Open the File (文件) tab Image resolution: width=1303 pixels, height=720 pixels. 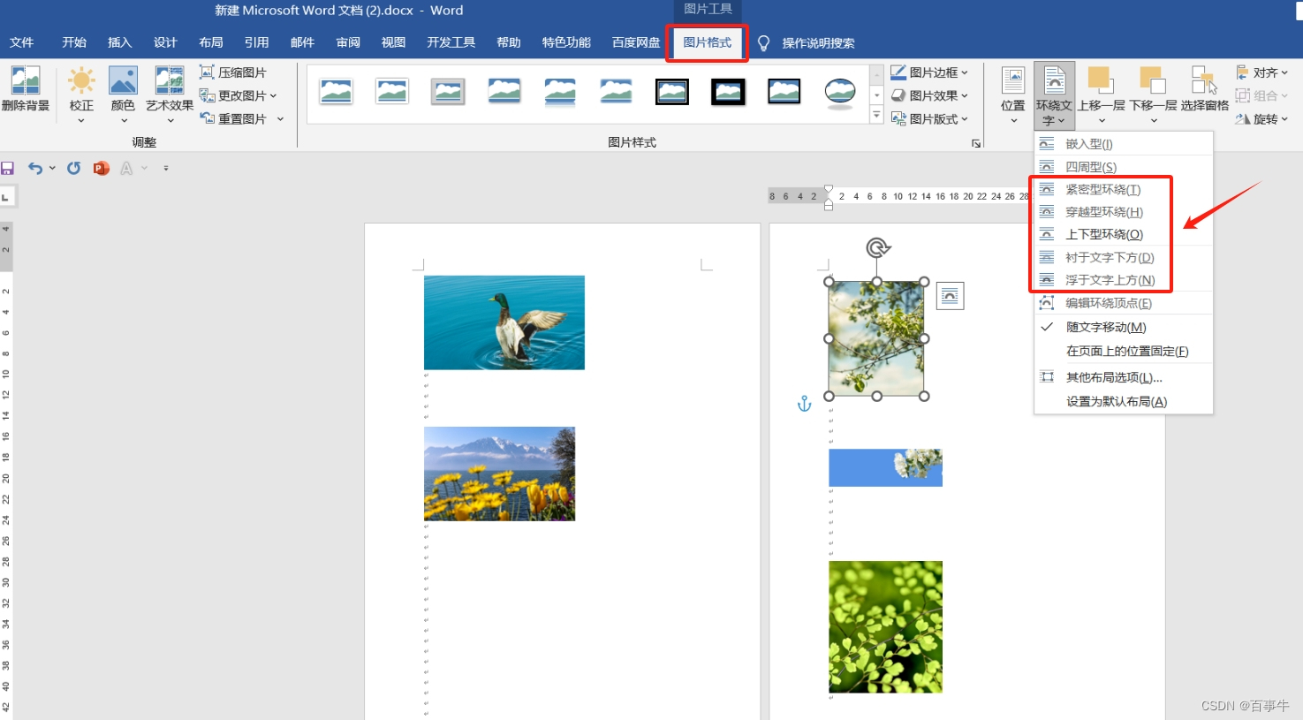pos(22,42)
